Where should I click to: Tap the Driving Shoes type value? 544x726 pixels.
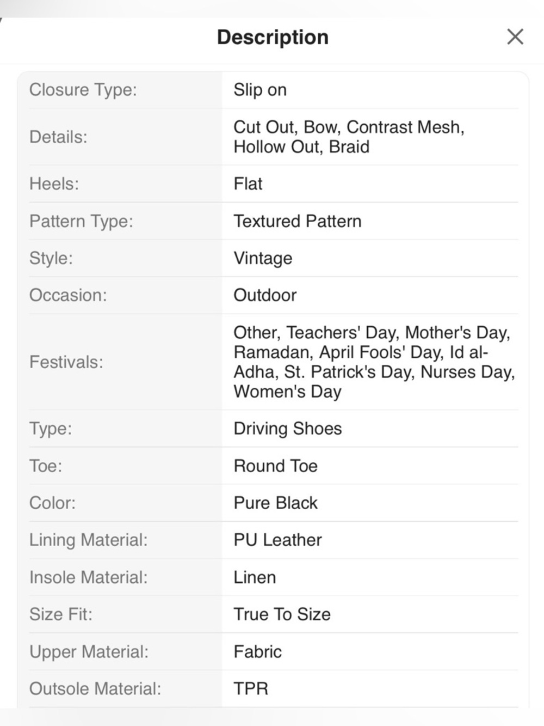click(x=288, y=429)
